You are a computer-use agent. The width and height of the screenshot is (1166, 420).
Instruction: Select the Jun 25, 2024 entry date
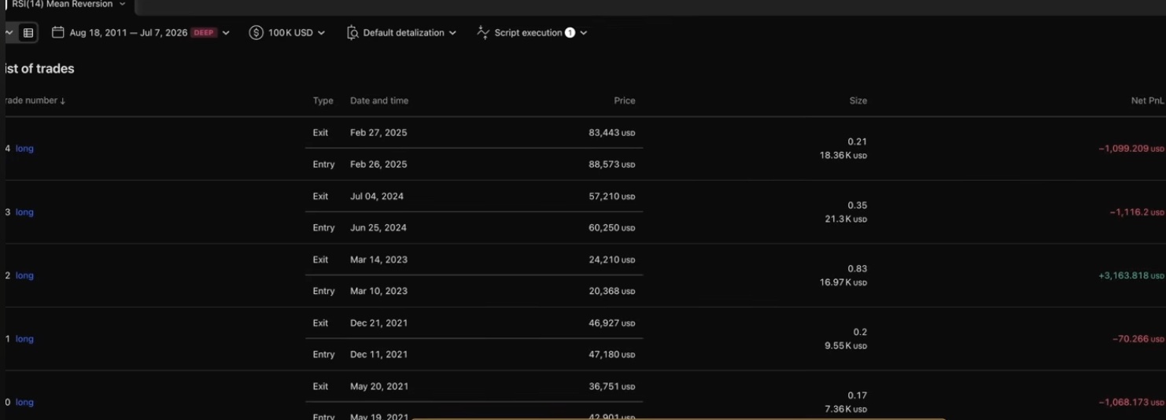click(378, 228)
